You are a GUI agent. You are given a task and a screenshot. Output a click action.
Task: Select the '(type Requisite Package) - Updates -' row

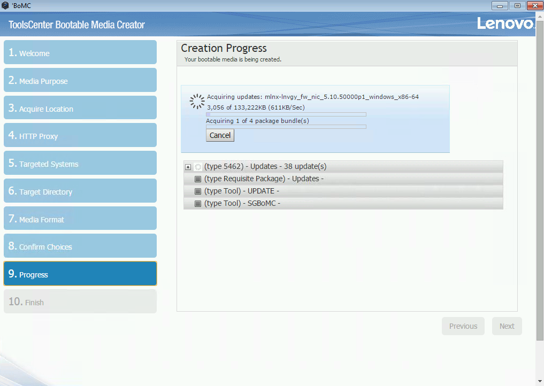pyautogui.click(x=343, y=179)
